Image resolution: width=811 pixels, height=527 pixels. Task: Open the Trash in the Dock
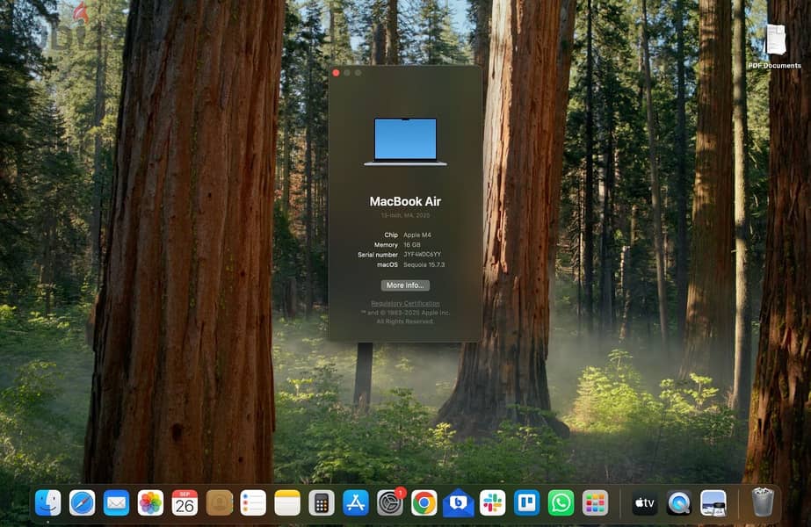763,502
